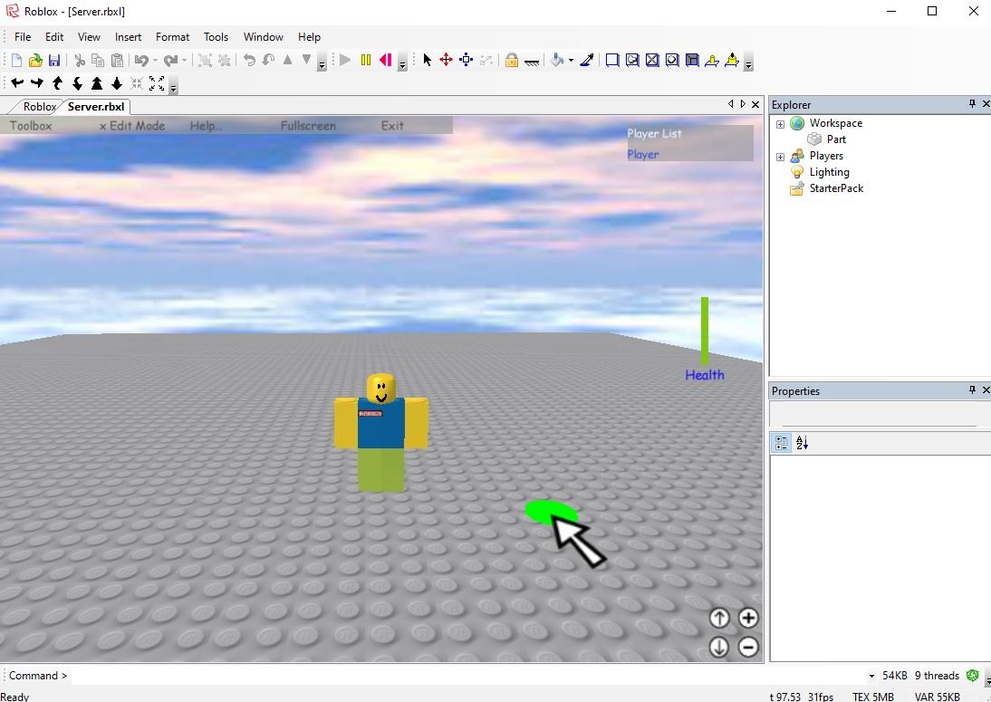Image resolution: width=991 pixels, height=702 pixels.
Task: Open the overflow options of the run toolbar
Action: 402,63
